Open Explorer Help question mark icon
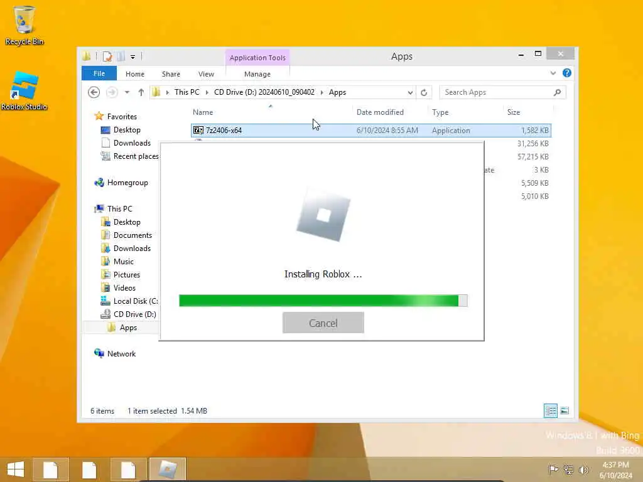The image size is (643, 482). [x=567, y=73]
